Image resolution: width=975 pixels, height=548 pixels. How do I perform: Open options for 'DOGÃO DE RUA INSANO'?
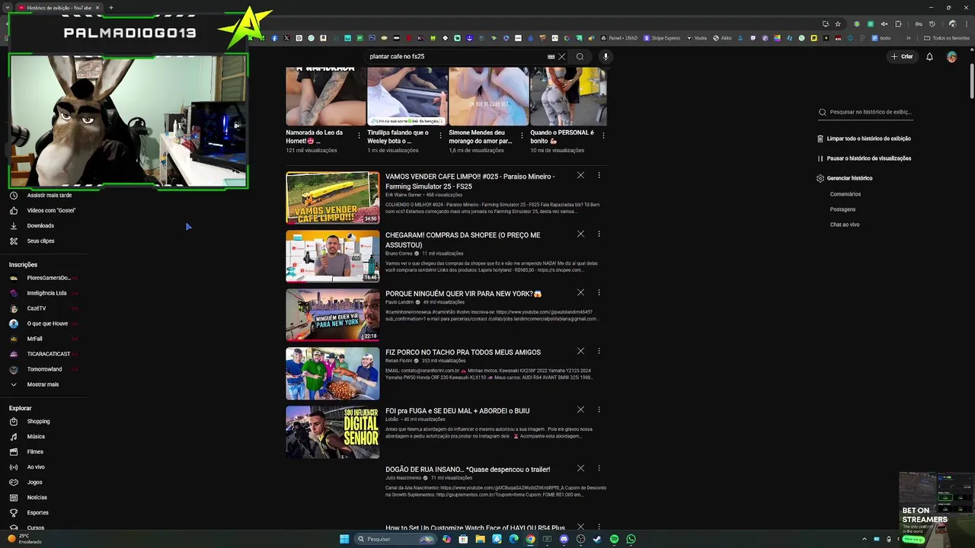coord(599,468)
